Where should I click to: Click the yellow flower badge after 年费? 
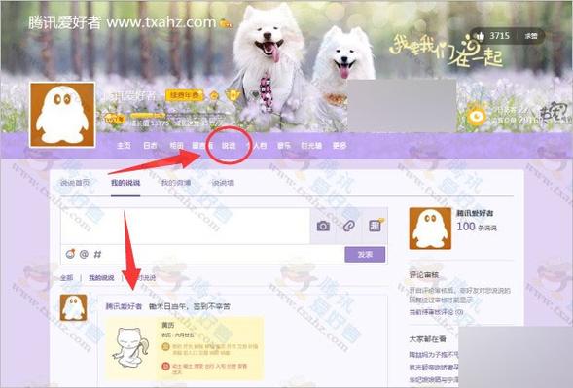(214, 96)
